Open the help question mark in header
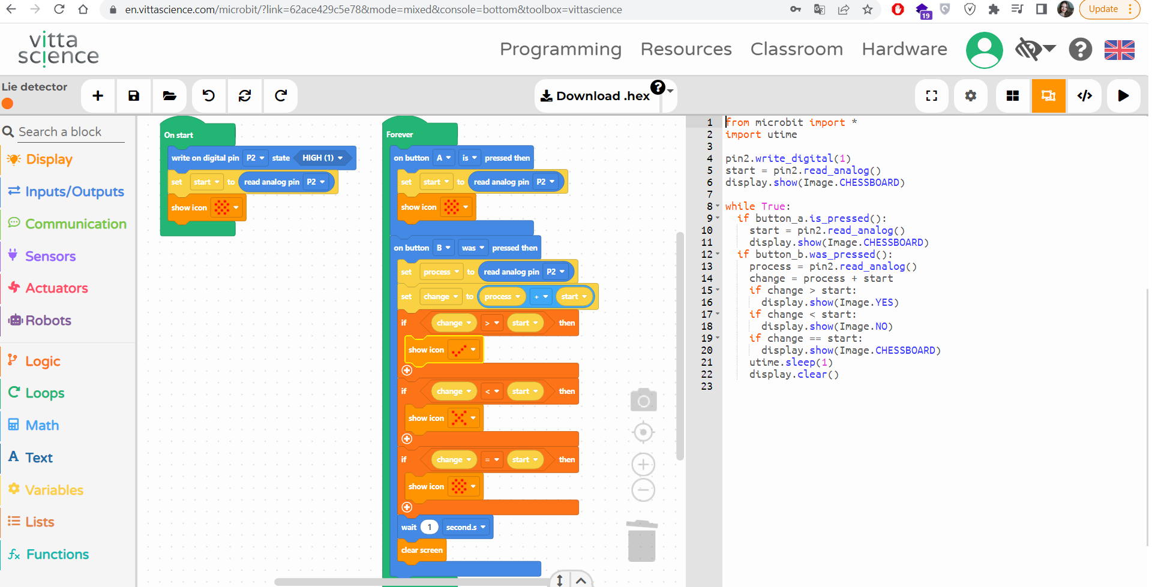This screenshot has height=587, width=1152. pos(1081,49)
